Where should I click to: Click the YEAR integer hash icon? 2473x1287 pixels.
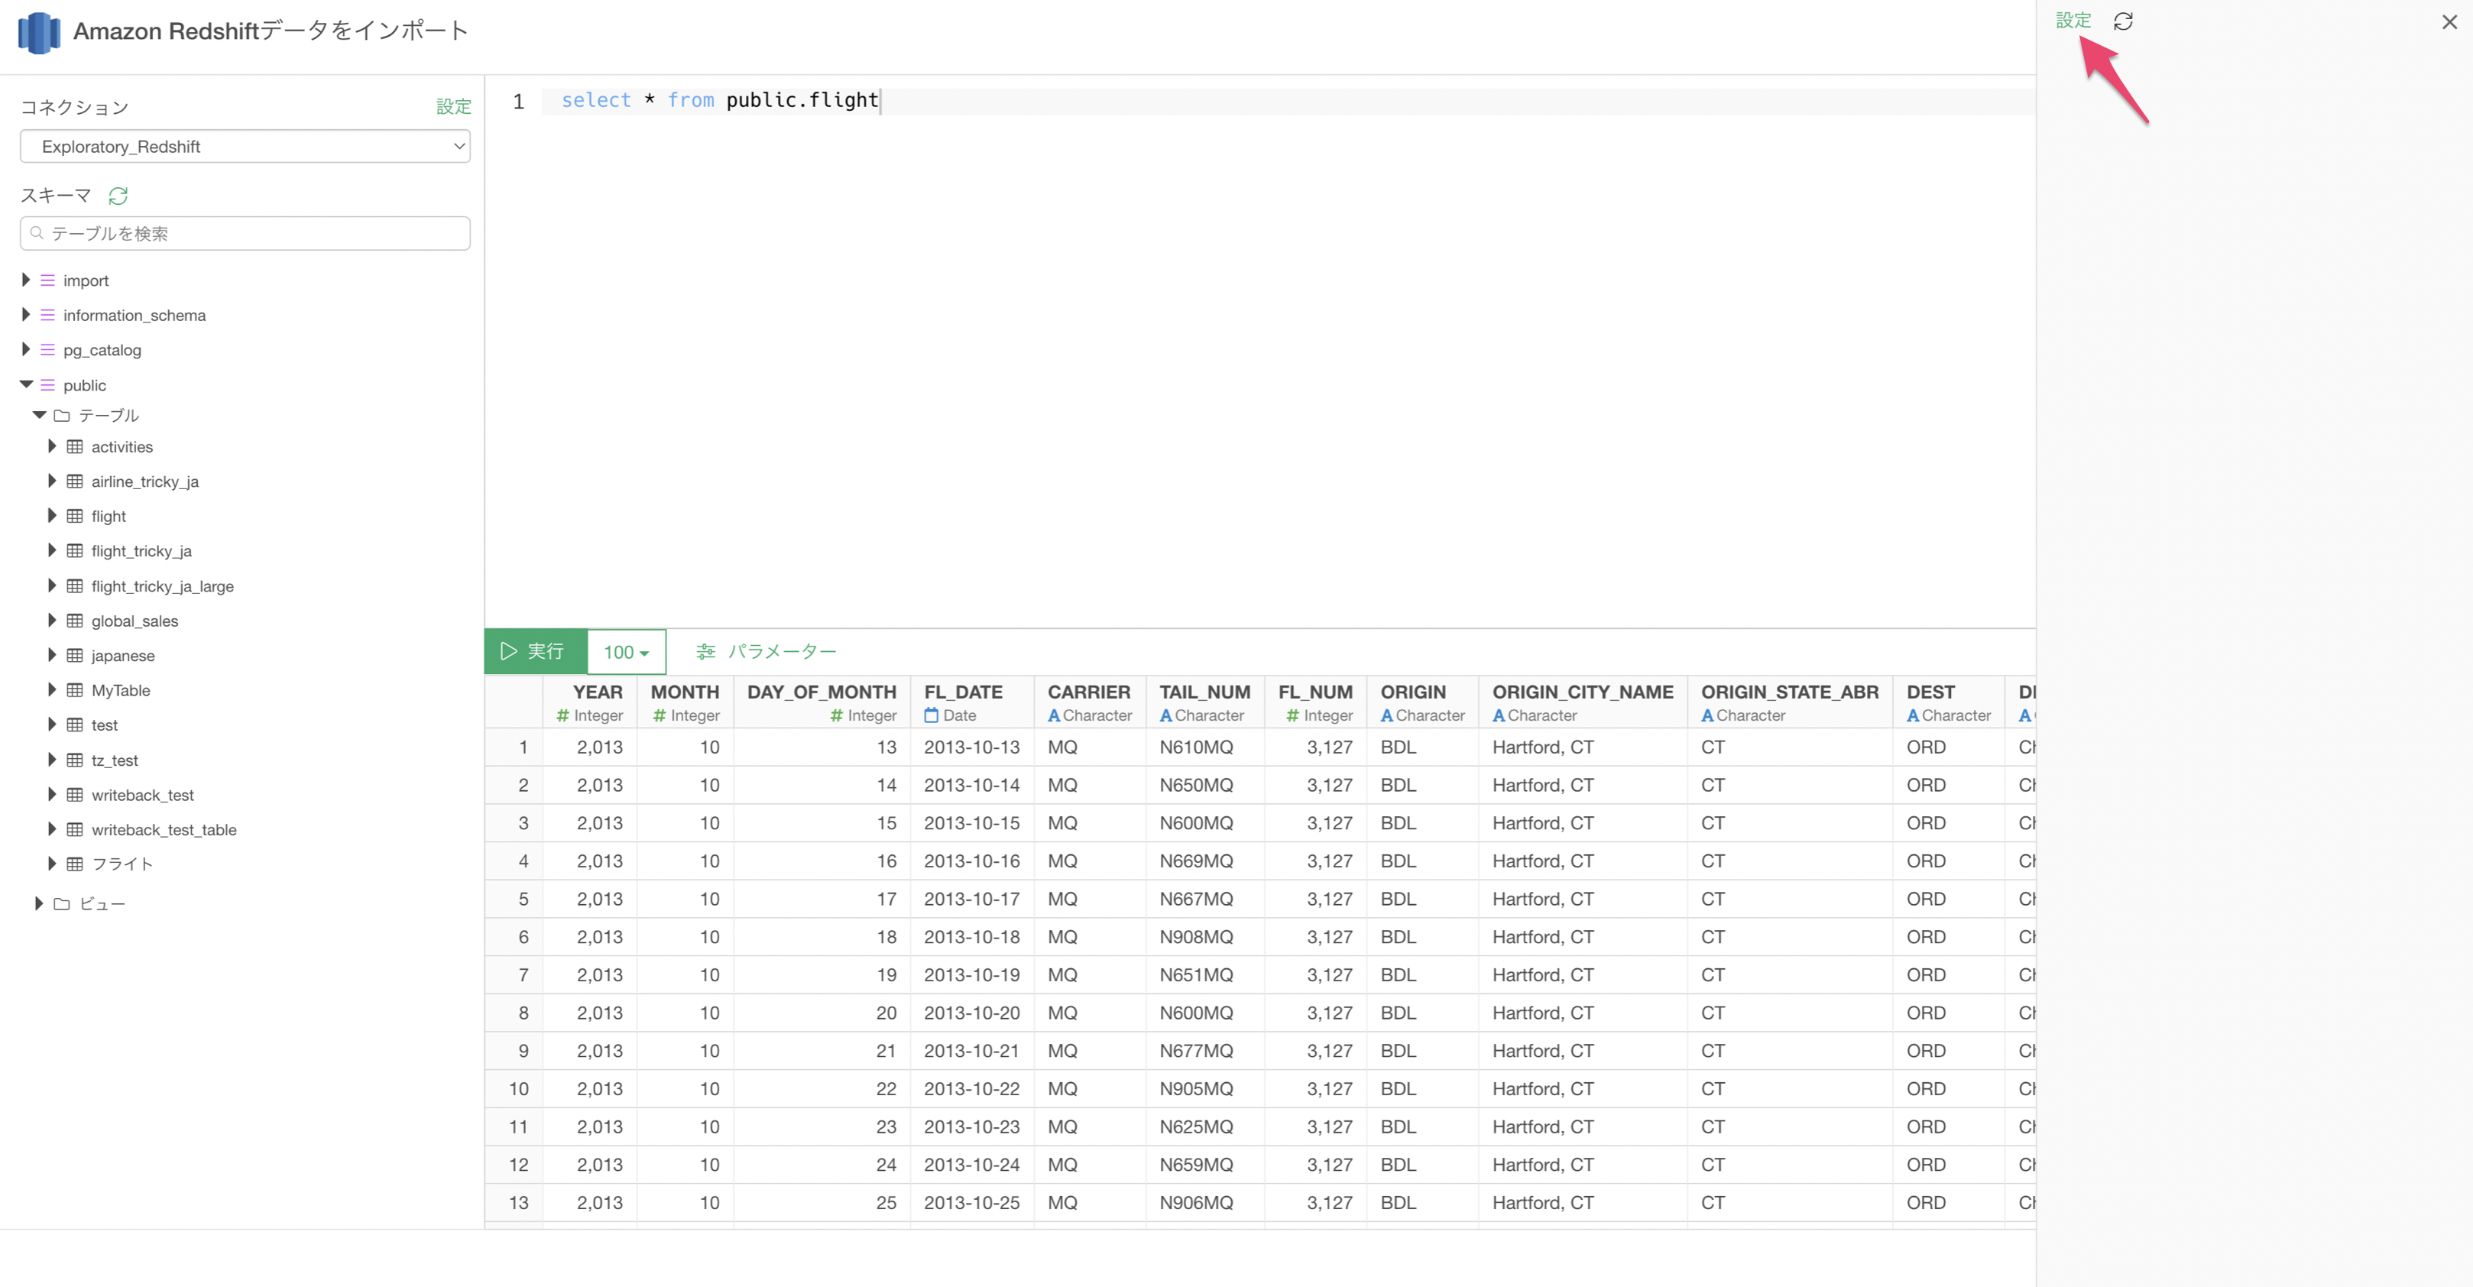[563, 715]
